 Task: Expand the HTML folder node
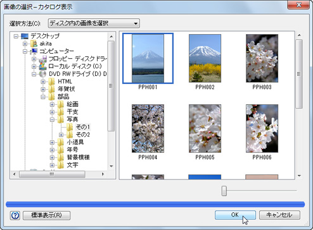(43, 82)
